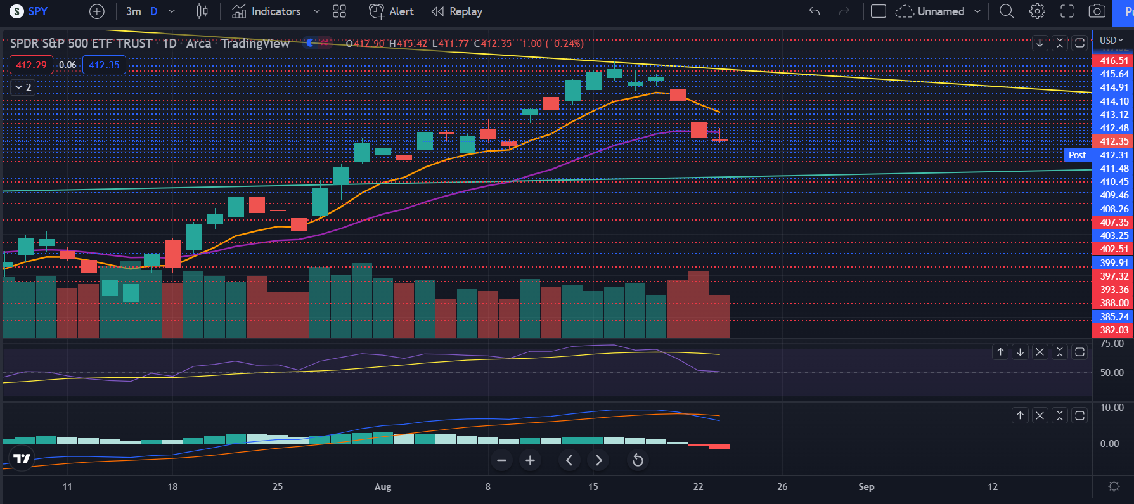1134x504 pixels.
Task: Delete the MACD pane
Action: coord(1040,416)
